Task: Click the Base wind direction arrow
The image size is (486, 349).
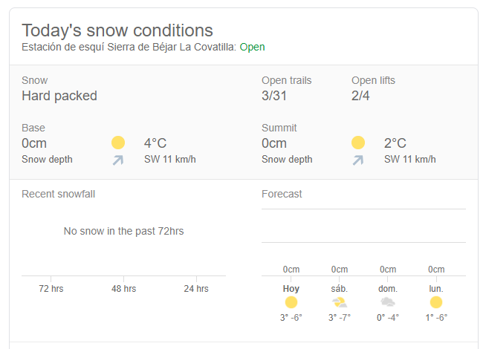Action: click(118, 160)
